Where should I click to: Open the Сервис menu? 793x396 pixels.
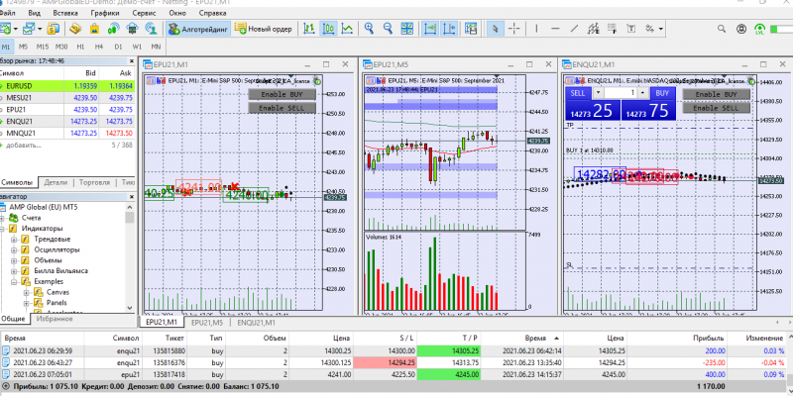(144, 13)
